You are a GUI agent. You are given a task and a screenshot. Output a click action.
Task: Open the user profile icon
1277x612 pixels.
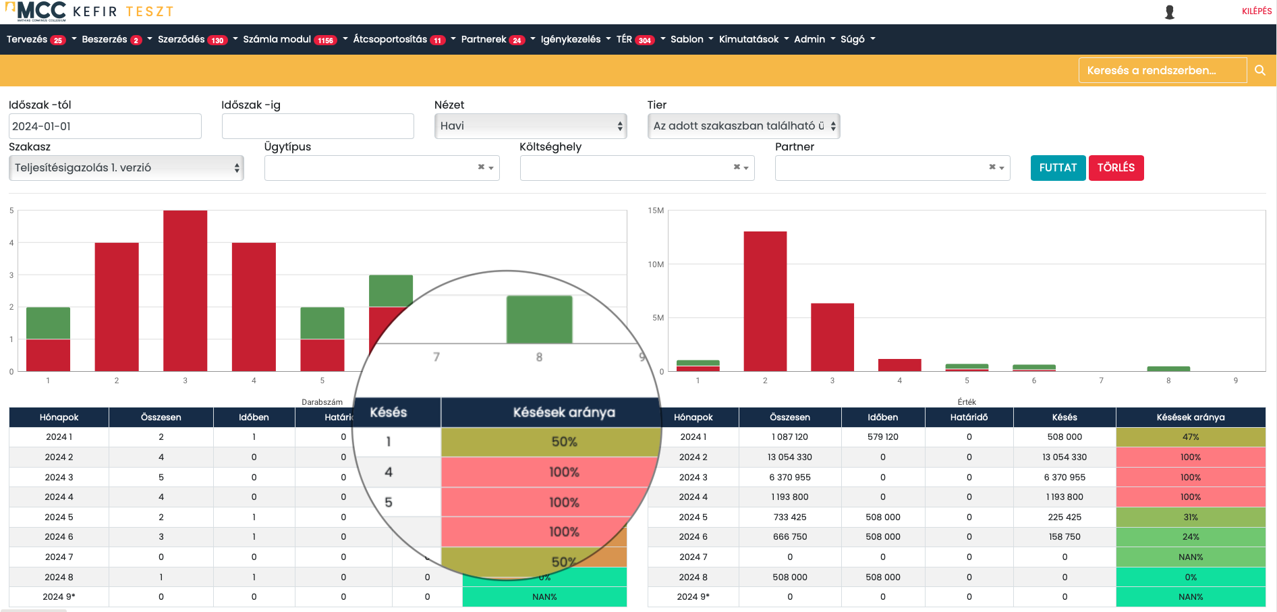(x=1170, y=12)
